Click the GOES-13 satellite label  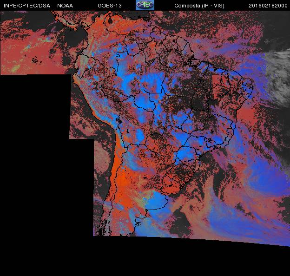coord(110,6)
